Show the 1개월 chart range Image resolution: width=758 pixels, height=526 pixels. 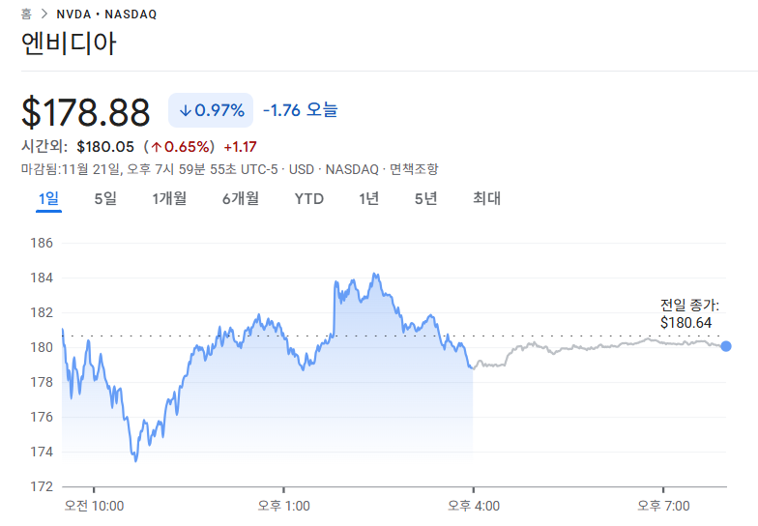[x=169, y=199]
